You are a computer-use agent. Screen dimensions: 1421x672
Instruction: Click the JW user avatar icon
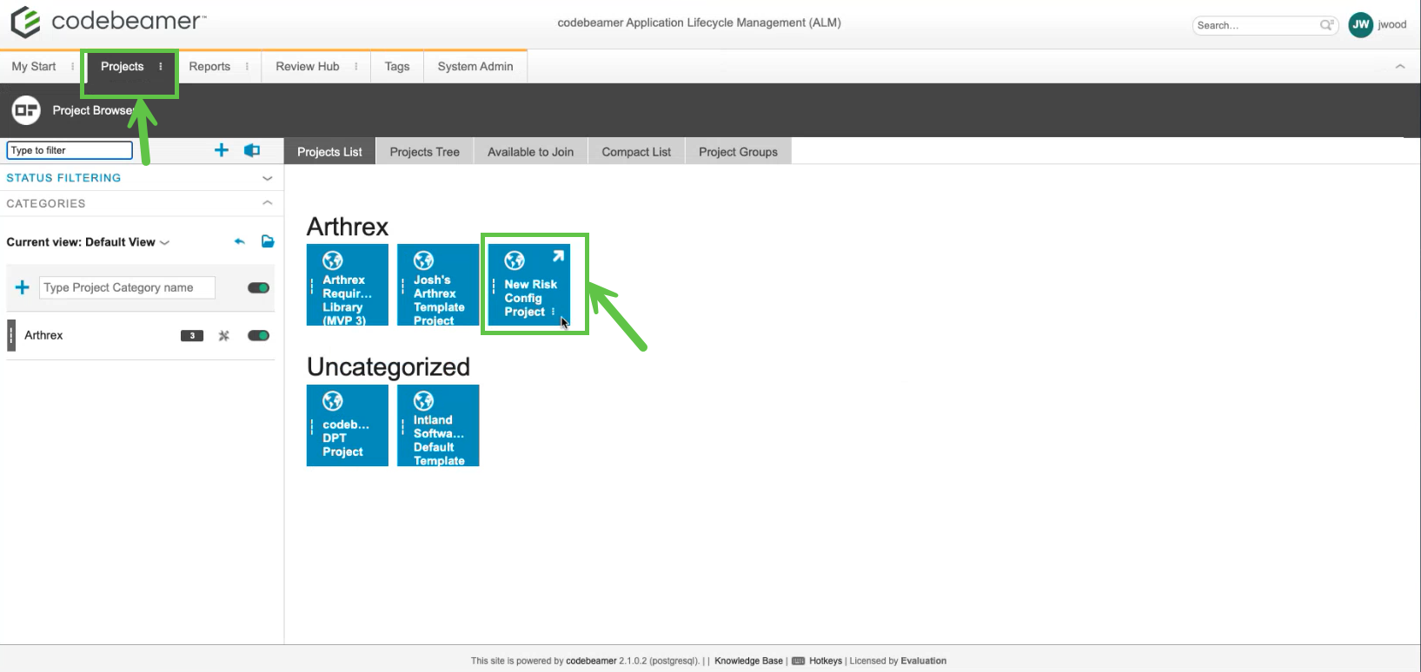pos(1360,25)
